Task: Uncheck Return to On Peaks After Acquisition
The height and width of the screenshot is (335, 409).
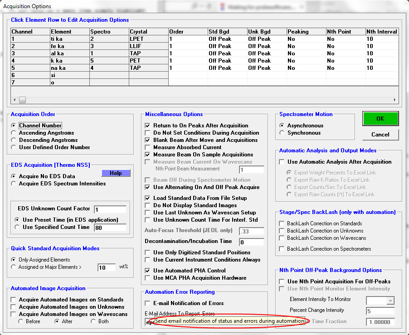Action: pyautogui.click(x=147, y=126)
